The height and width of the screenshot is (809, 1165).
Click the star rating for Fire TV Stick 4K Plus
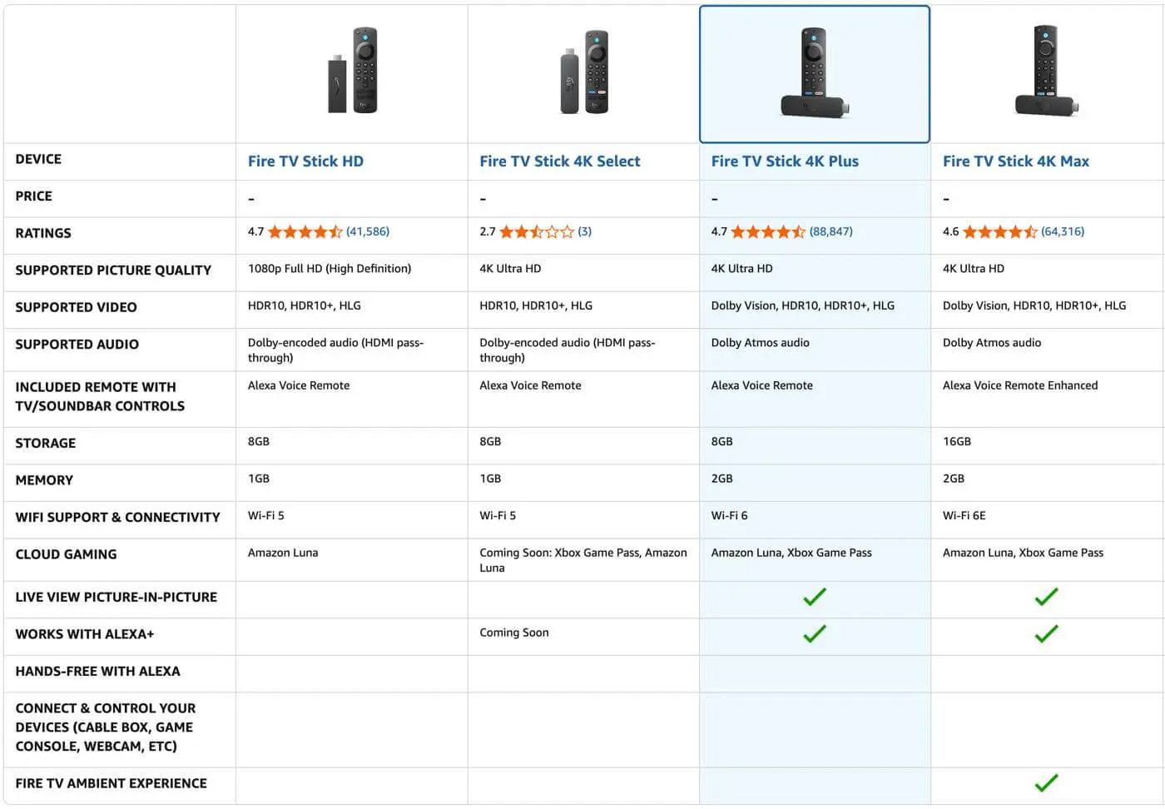coord(766,231)
